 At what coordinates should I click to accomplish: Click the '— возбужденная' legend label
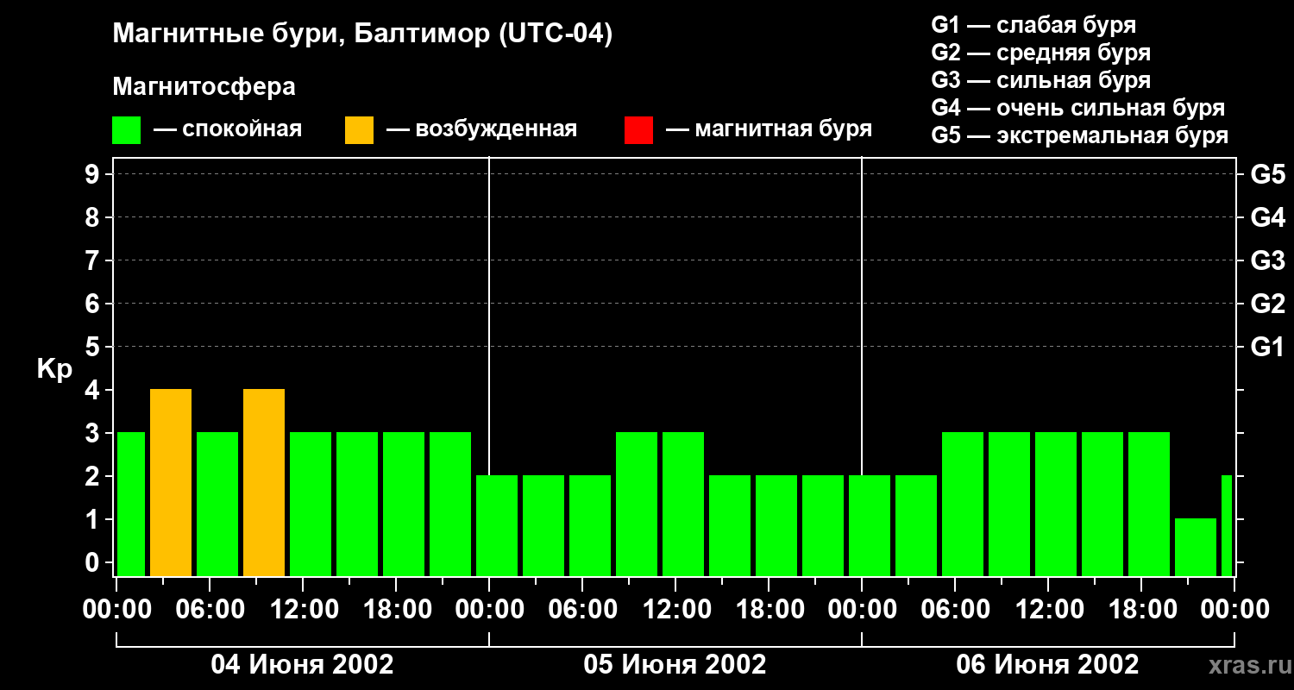[481, 129]
